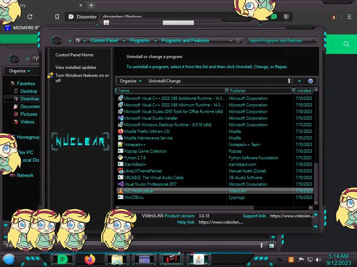Select Network in Explorer sidebar
Viewport: 357px width, 267px height.
[x=25, y=175]
